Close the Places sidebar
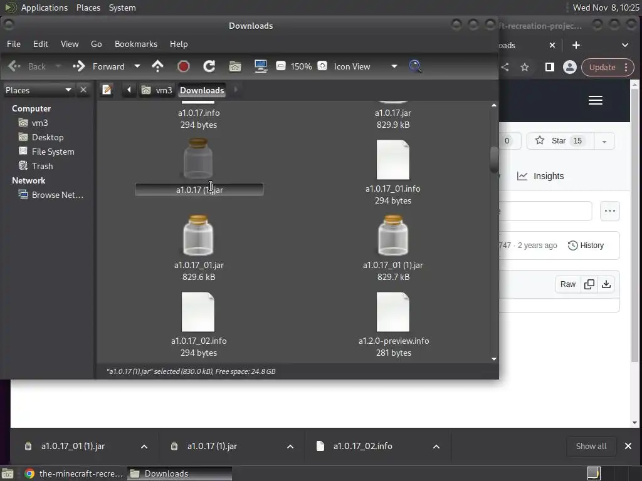Image resolution: width=642 pixels, height=481 pixels. tap(83, 90)
